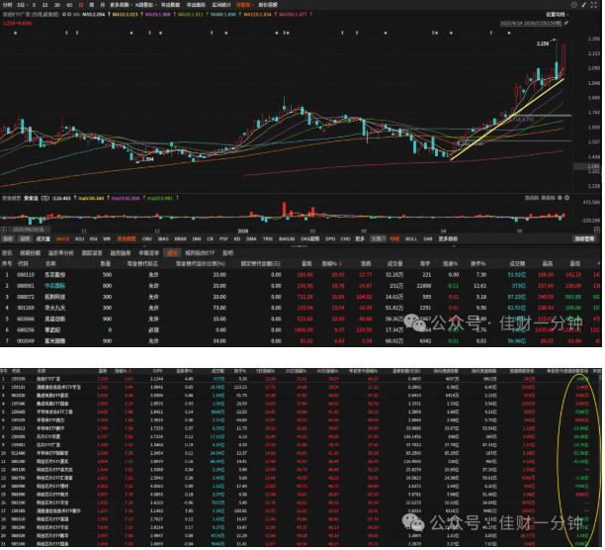Click the 区间统计 button

point(222,5)
